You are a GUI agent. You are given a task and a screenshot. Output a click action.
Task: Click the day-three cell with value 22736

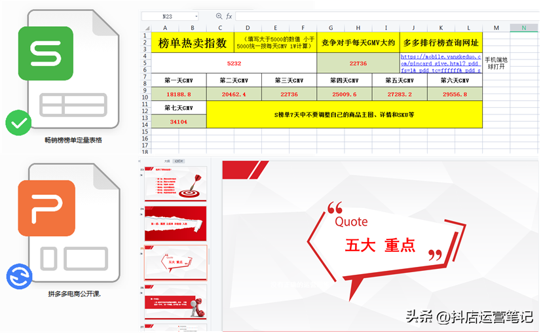point(289,94)
